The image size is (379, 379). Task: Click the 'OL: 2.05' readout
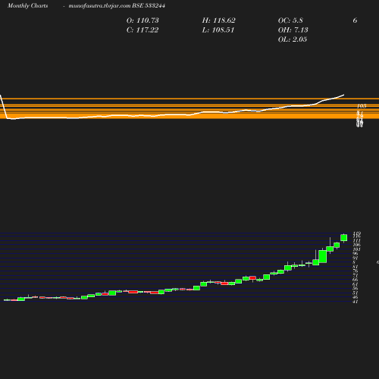pyautogui.click(x=293, y=39)
